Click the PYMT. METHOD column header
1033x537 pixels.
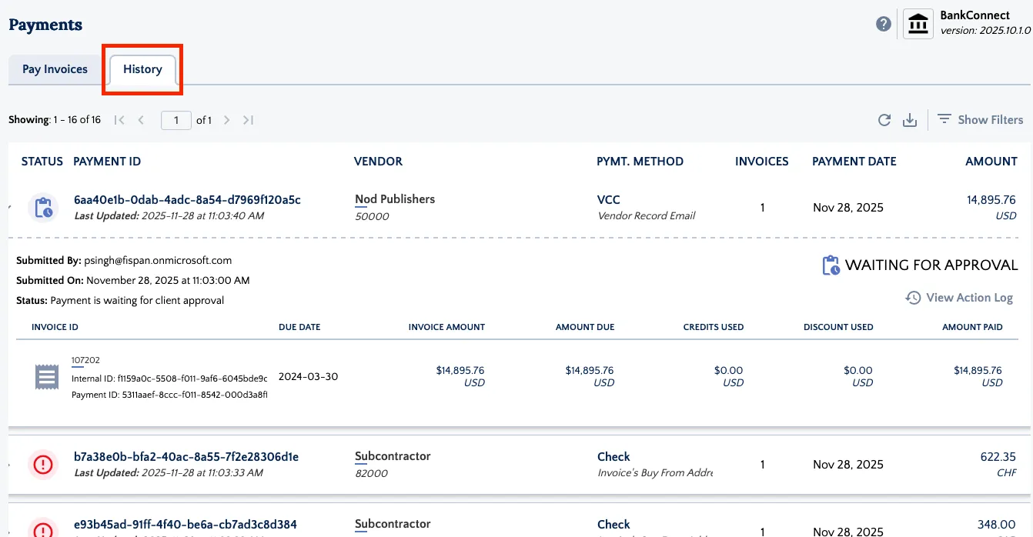point(640,162)
